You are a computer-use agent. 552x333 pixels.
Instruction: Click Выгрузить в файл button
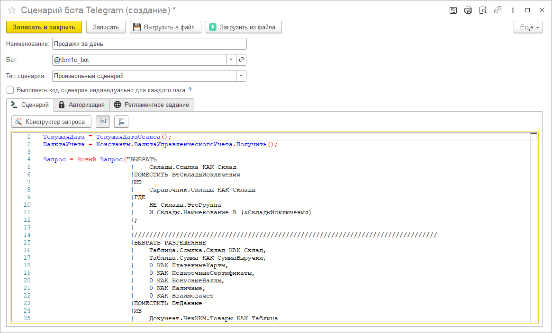[165, 27]
